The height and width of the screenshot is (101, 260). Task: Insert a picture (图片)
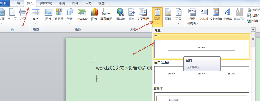pos(48,15)
